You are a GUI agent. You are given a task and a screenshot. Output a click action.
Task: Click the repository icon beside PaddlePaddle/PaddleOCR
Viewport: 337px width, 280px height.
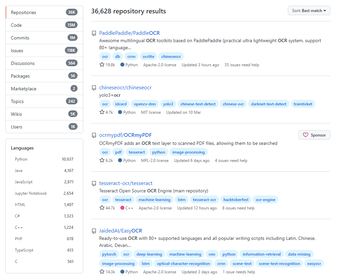94,33
